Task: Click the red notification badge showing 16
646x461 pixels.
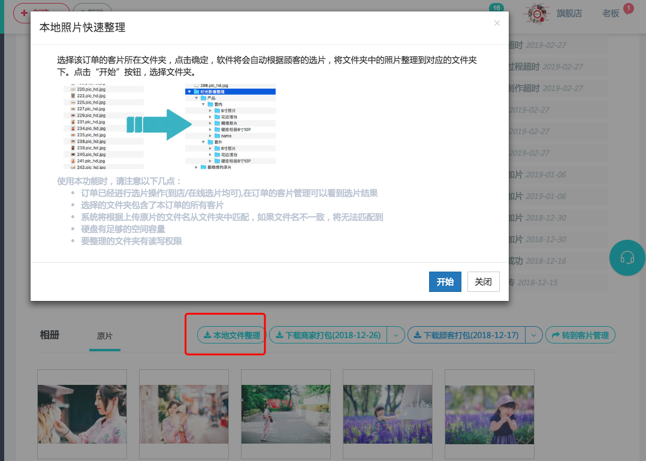Action: point(496,8)
